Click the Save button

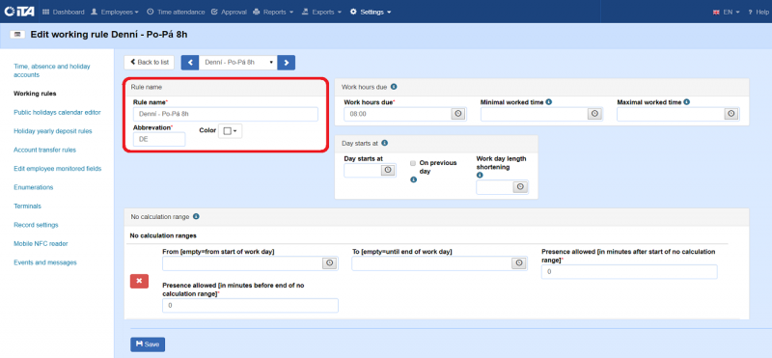coord(148,344)
